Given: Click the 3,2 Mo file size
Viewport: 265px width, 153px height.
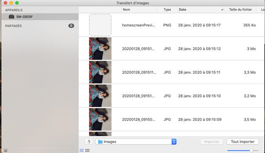Looking at the screenshot, I should [x=250, y=96].
